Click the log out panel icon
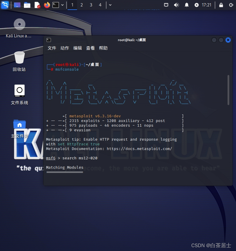 (x=231, y=5)
